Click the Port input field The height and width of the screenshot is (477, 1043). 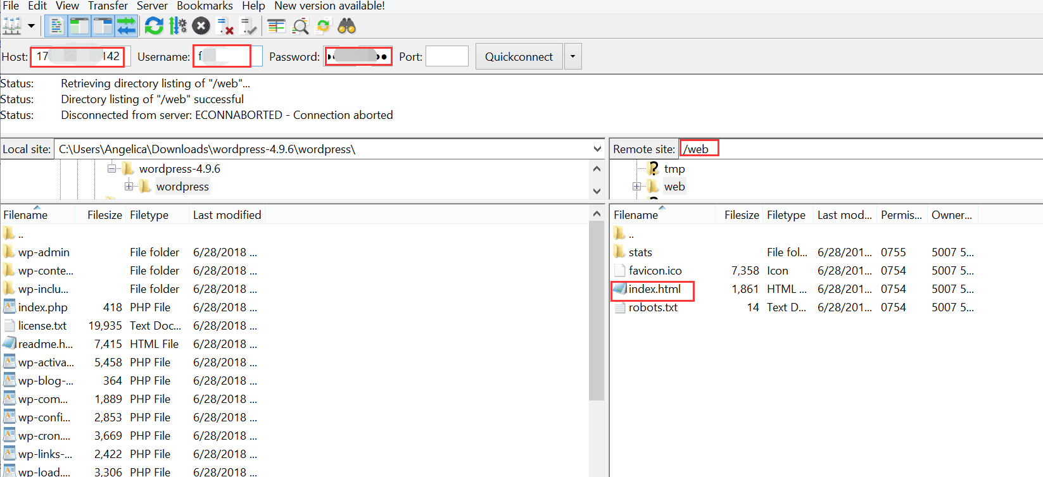tap(446, 56)
